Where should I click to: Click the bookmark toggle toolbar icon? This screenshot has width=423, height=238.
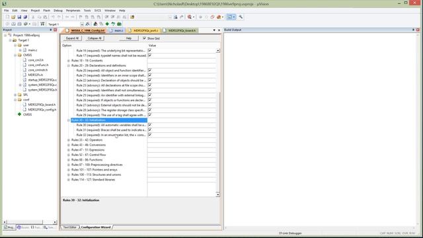[x=81, y=17]
